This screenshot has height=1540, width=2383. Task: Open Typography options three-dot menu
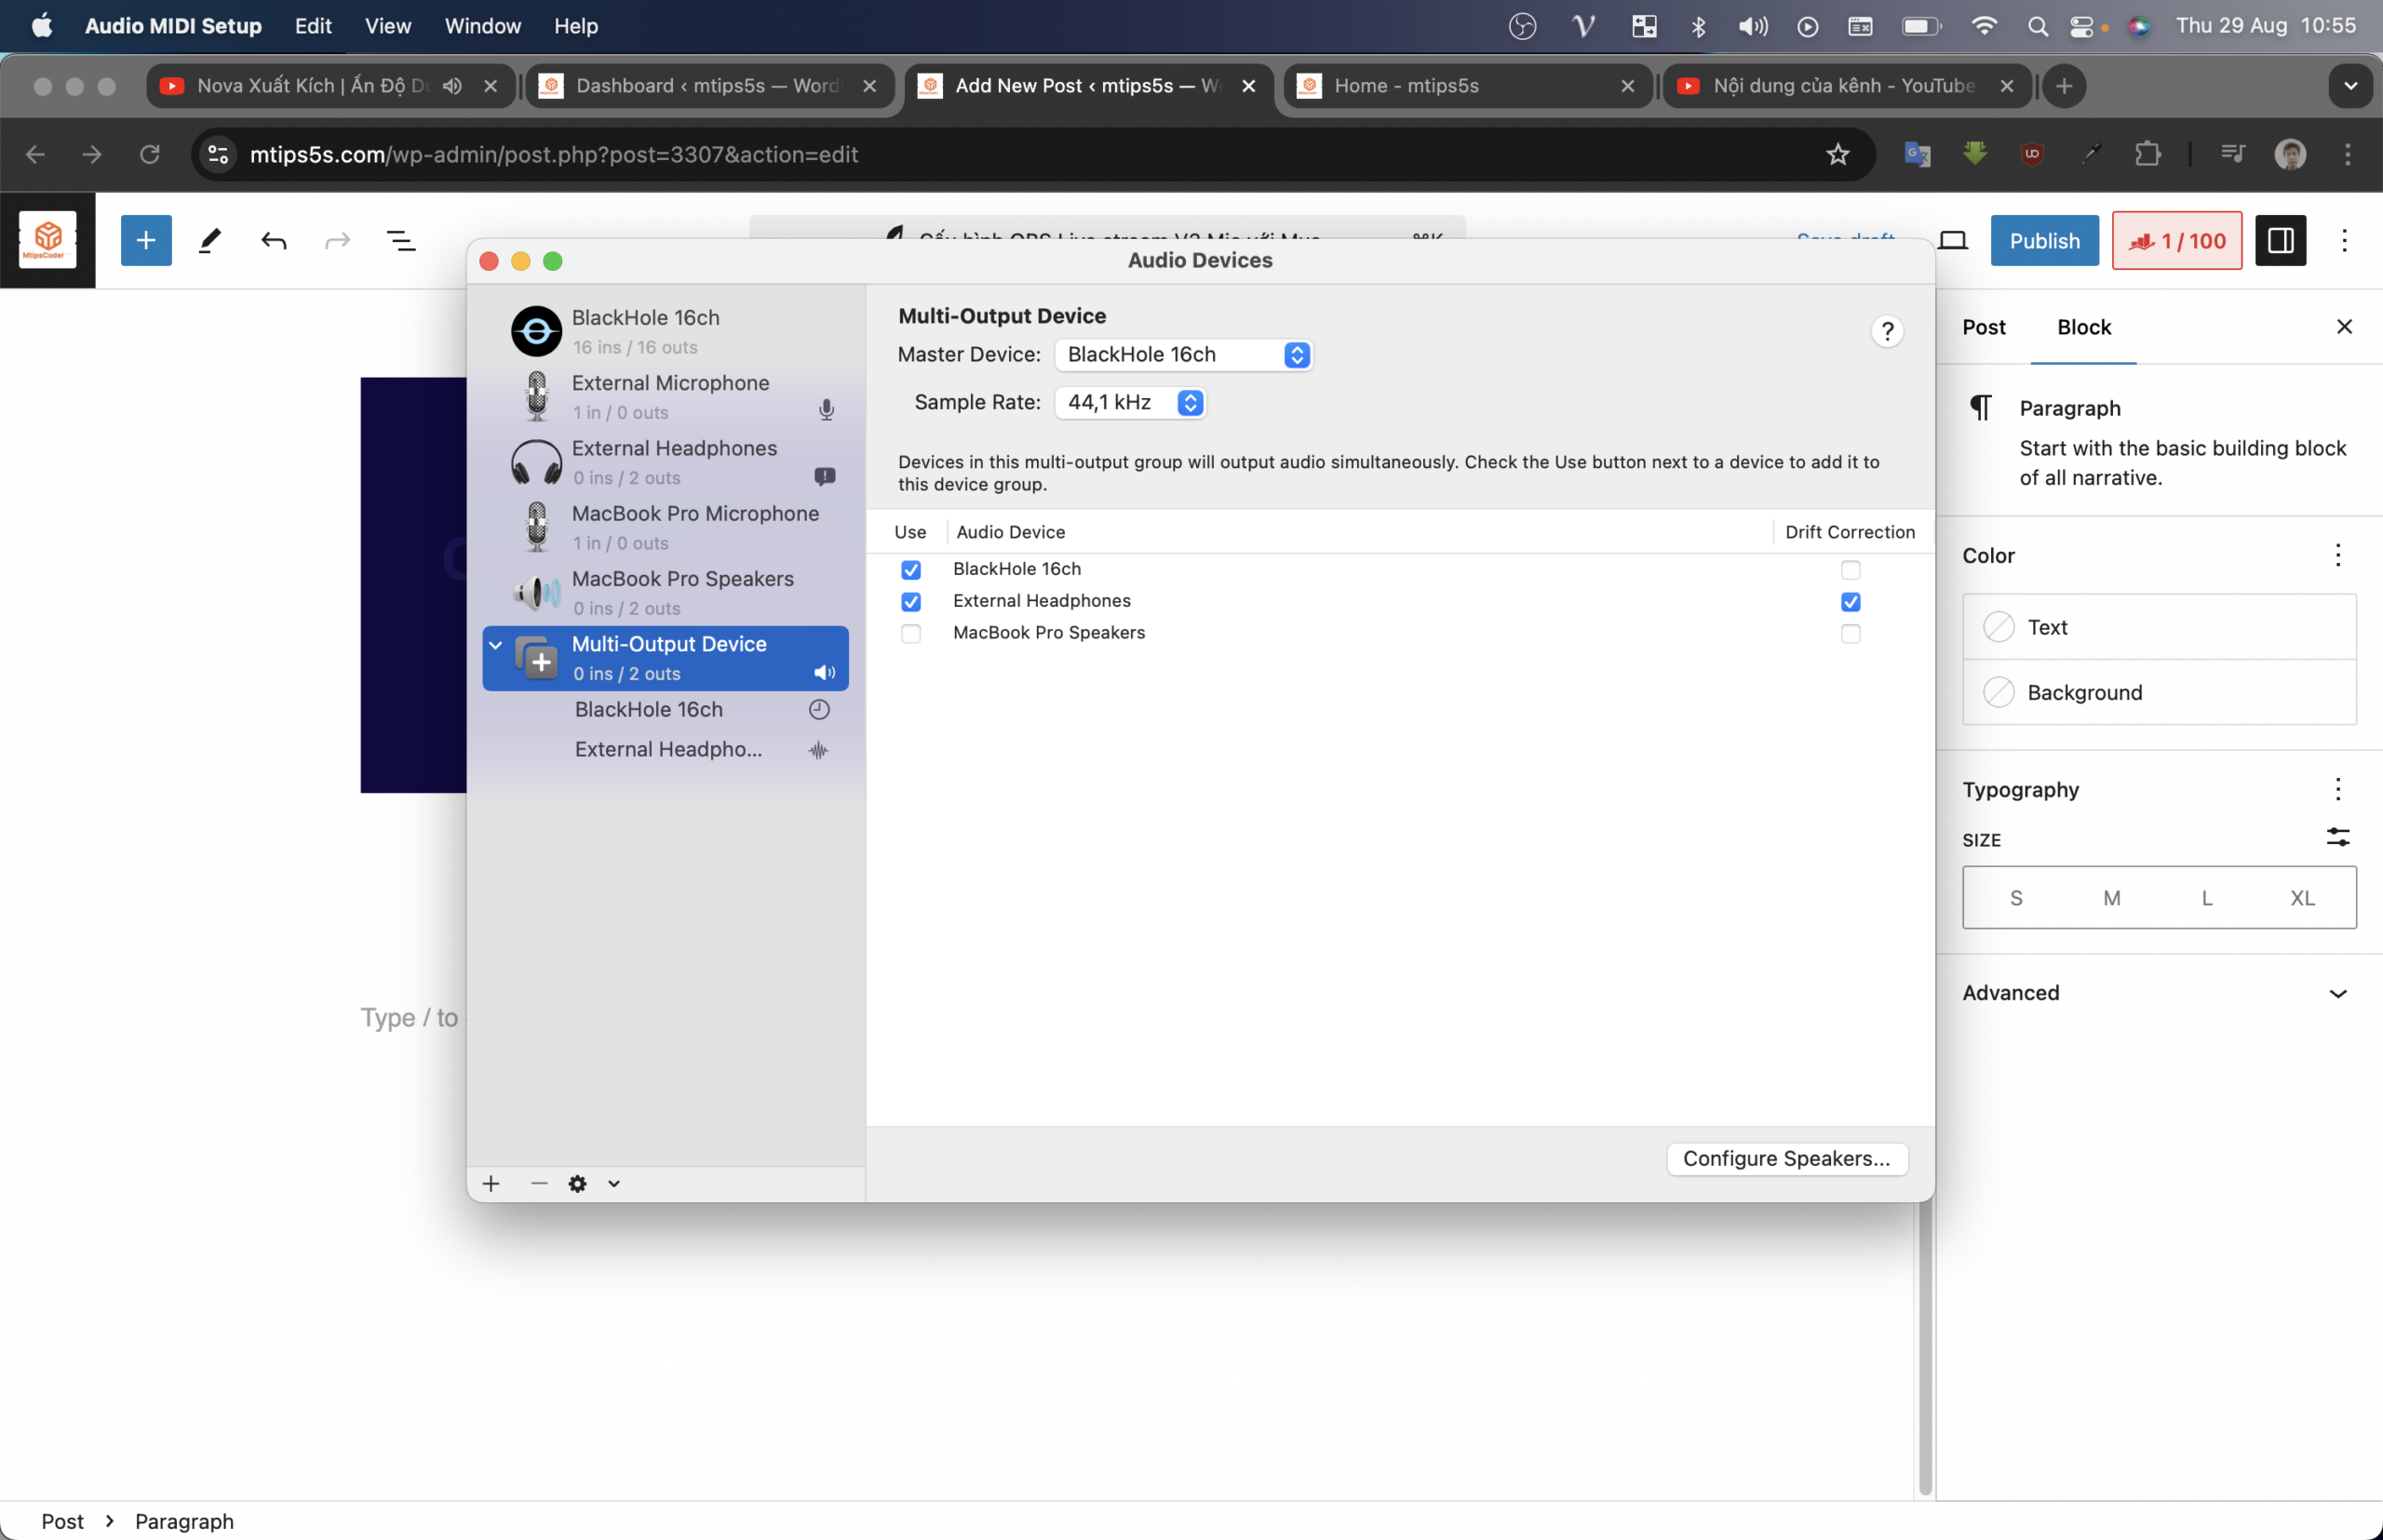click(x=2337, y=789)
